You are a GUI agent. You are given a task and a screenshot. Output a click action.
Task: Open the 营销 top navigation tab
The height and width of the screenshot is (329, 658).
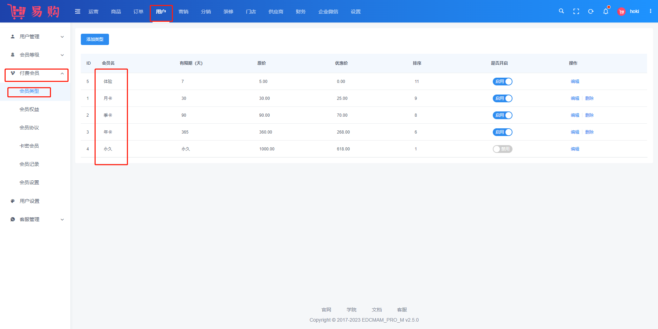point(183,12)
